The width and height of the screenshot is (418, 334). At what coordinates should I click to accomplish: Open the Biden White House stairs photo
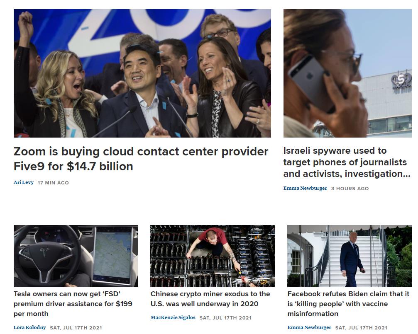point(349,256)
